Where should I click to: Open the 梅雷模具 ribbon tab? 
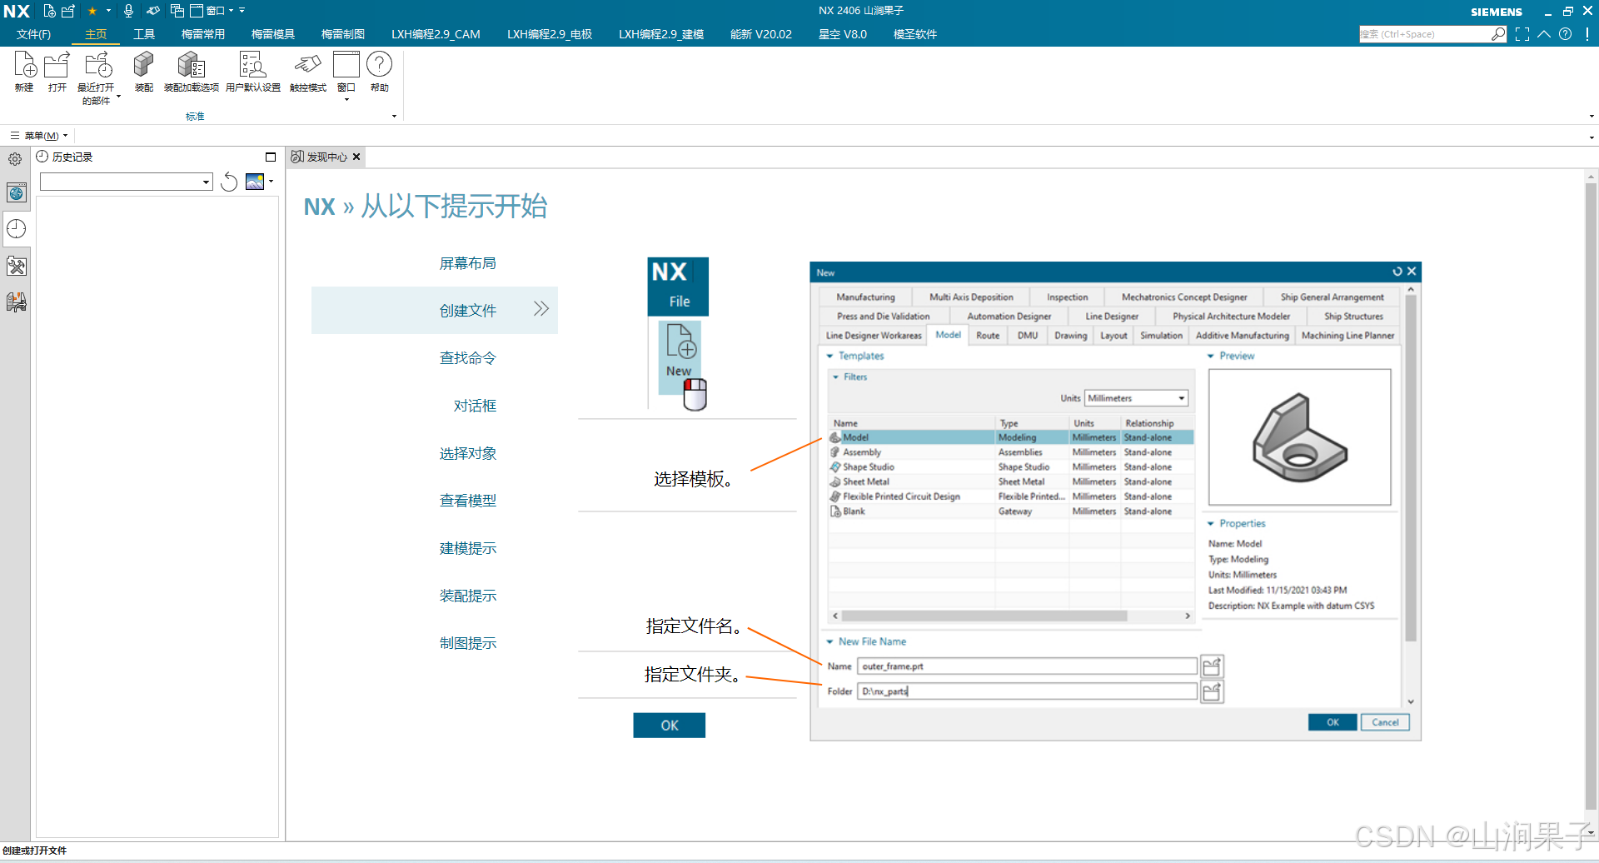273,34
